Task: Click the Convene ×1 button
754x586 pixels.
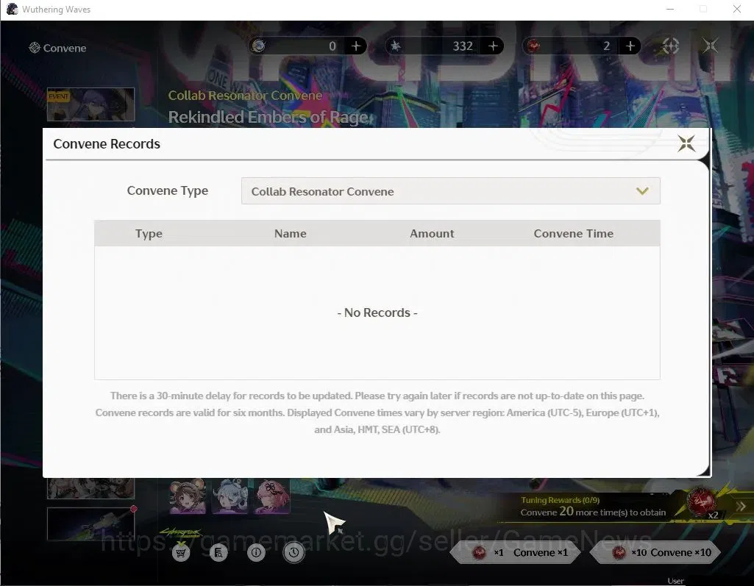Action: [516, 553]
